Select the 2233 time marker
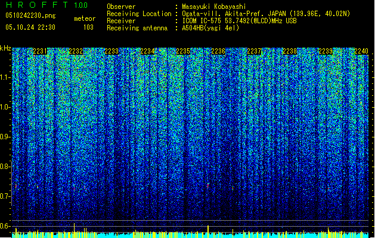Screen dimensions: 375x238 [x=111, y=52]
